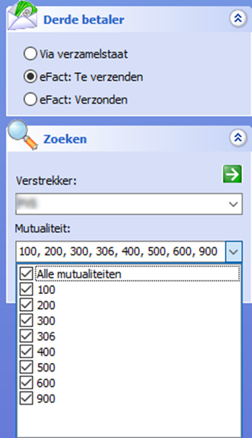Select eFact: Verzonden radio option
The width and height of the screenshot is (252, 438).
[30, 100]
